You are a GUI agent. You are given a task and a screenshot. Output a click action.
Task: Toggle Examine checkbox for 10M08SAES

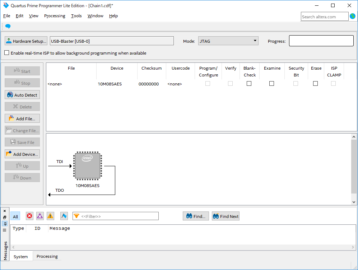272,84
